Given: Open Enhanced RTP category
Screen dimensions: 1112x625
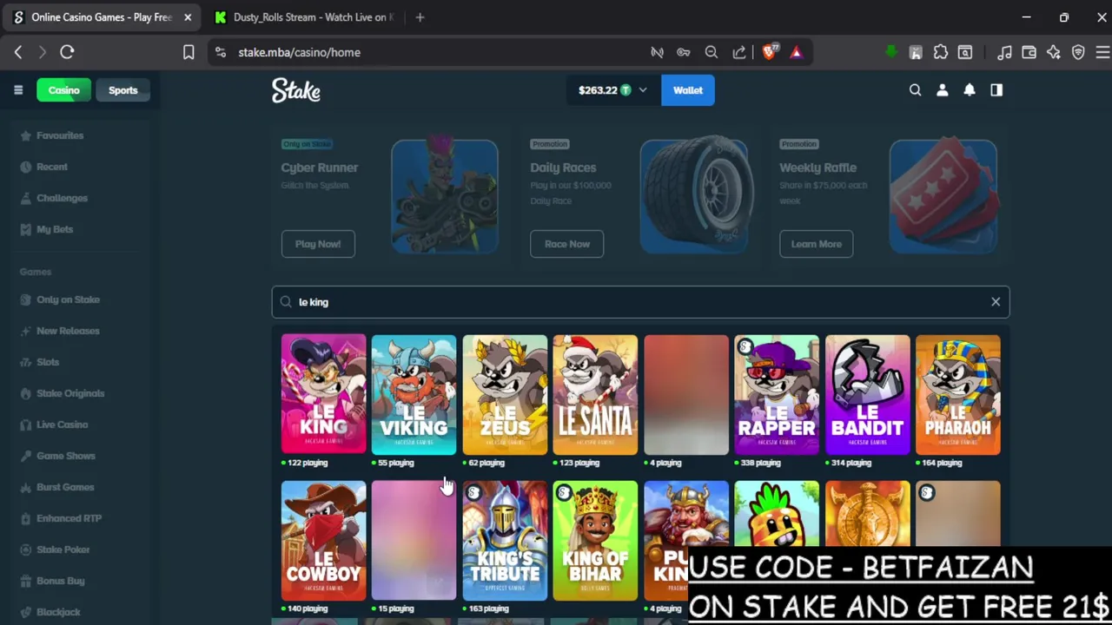Looking at the screenshot, I should tap(69, 518).
